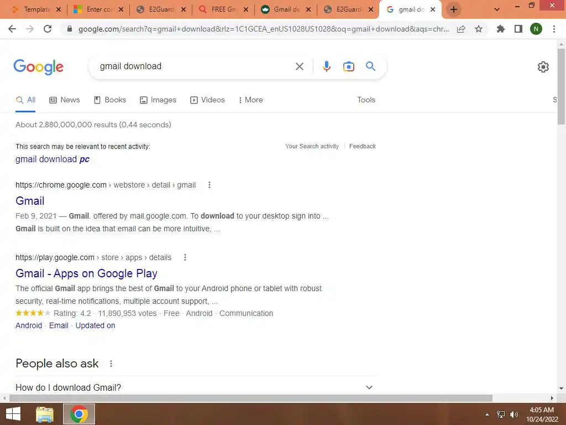Click horizontal scrollbar right arrow
Screen dimensions: 566x425
(x=552, y=398)
